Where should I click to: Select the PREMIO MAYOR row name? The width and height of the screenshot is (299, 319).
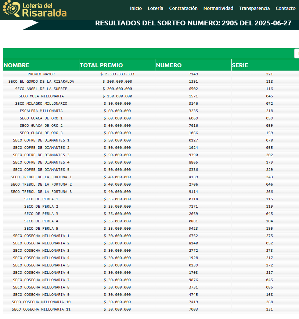click(41, 74)
